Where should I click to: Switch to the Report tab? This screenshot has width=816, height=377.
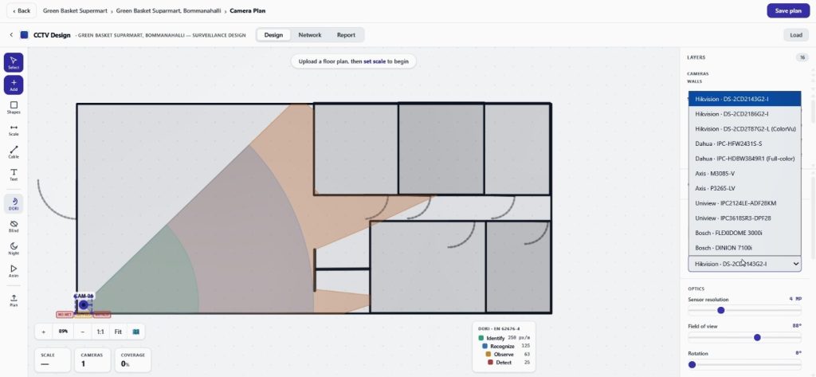[346, 35]
